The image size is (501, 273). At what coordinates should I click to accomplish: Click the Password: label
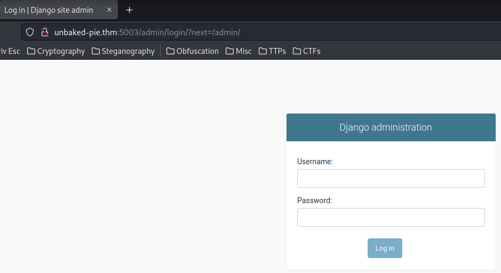[314, 200]
